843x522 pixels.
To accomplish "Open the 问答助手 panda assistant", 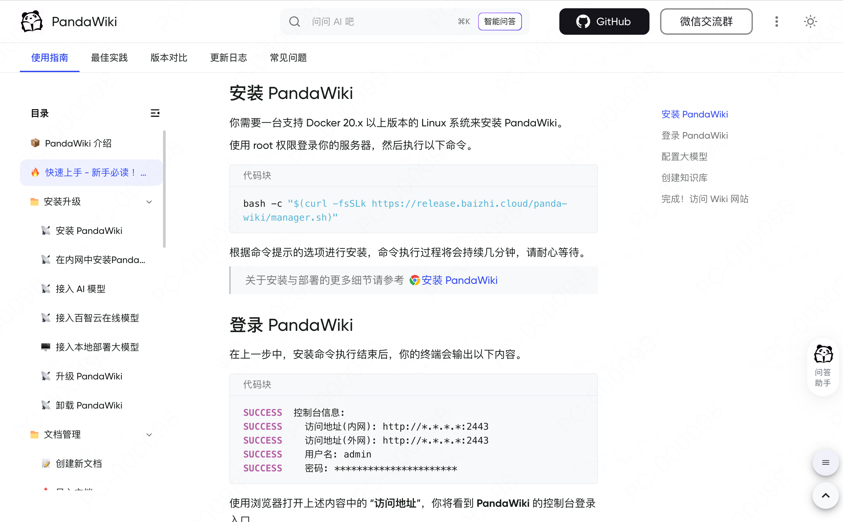I will click(823, 366).
